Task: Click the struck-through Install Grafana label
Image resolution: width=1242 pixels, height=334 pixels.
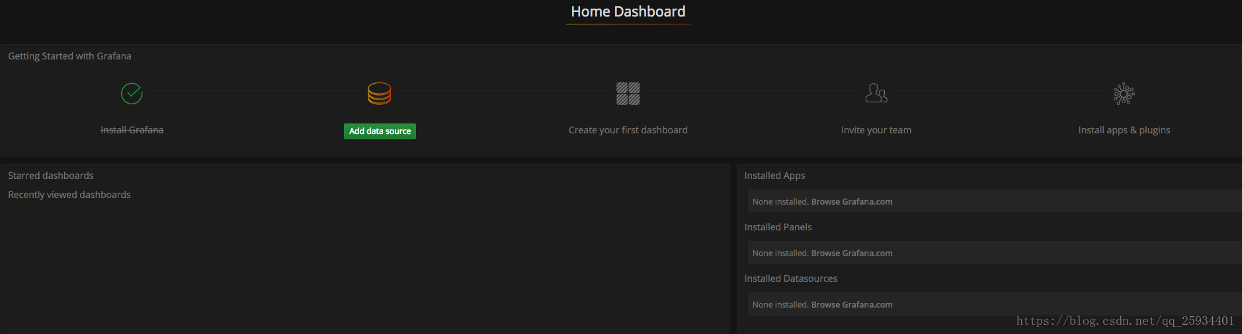Action: tap(132, 130)
